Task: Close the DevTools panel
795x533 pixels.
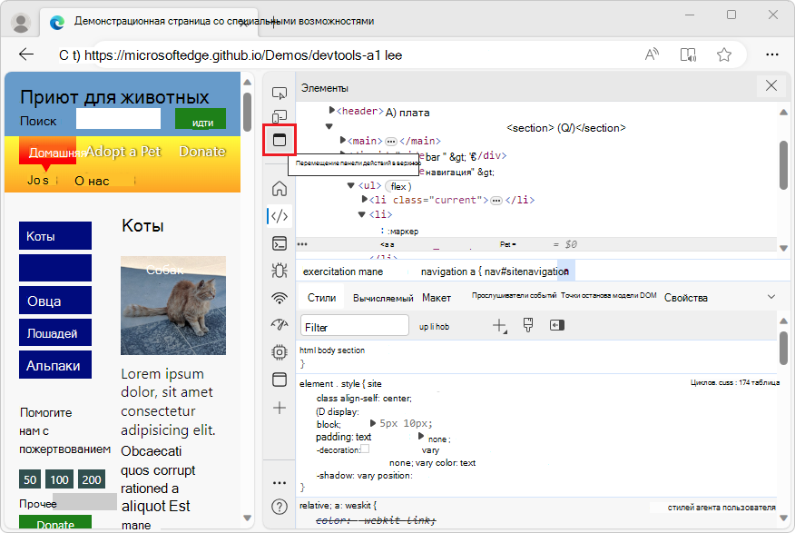Action: tap(771, 85)
